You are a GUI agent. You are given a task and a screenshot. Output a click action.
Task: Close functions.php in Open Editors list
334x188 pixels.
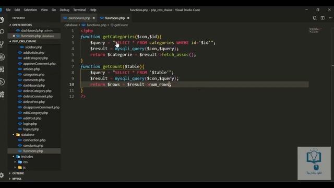[x=14, y=36]
